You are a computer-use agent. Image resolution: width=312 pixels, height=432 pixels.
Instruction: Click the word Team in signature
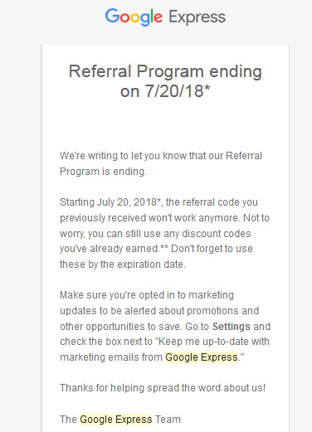[168, 420]
